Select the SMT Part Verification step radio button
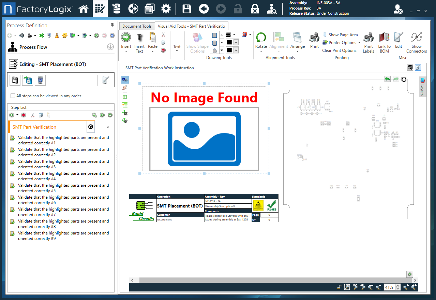This screenshot has height=300, width=436. pyautogui.click(x=91, y=127)
